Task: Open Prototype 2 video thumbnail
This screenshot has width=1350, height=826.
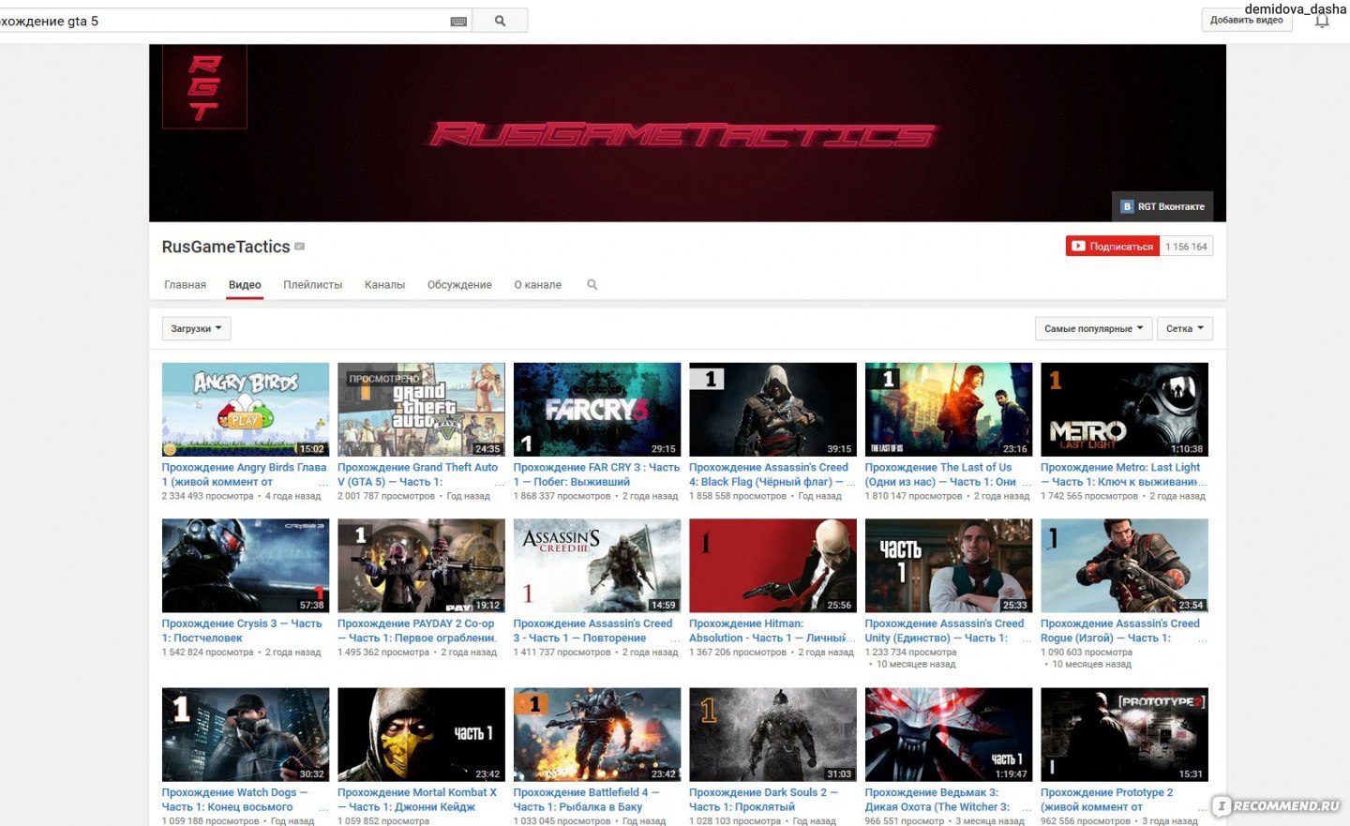Action: pyautogui.click(x=1124, y=735)
